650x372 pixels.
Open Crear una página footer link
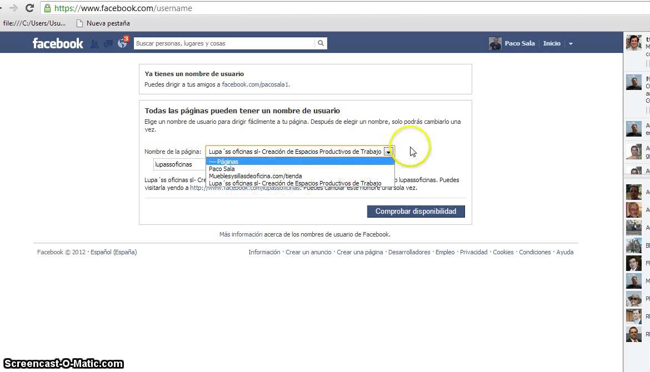click(x=360, y=252)
